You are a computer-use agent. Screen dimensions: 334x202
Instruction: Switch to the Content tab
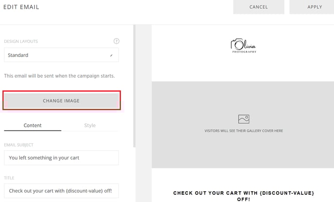[33, 125]
